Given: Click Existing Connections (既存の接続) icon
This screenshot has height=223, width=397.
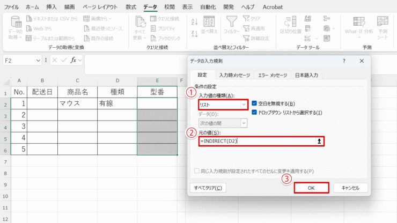Looking at the screenshot, I should [x=86, y=38].
